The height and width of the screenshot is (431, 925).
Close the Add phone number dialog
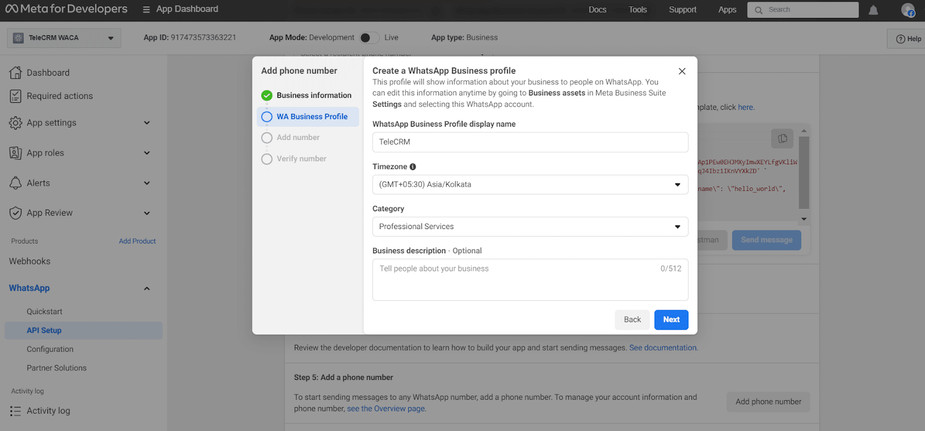(682, 71)
